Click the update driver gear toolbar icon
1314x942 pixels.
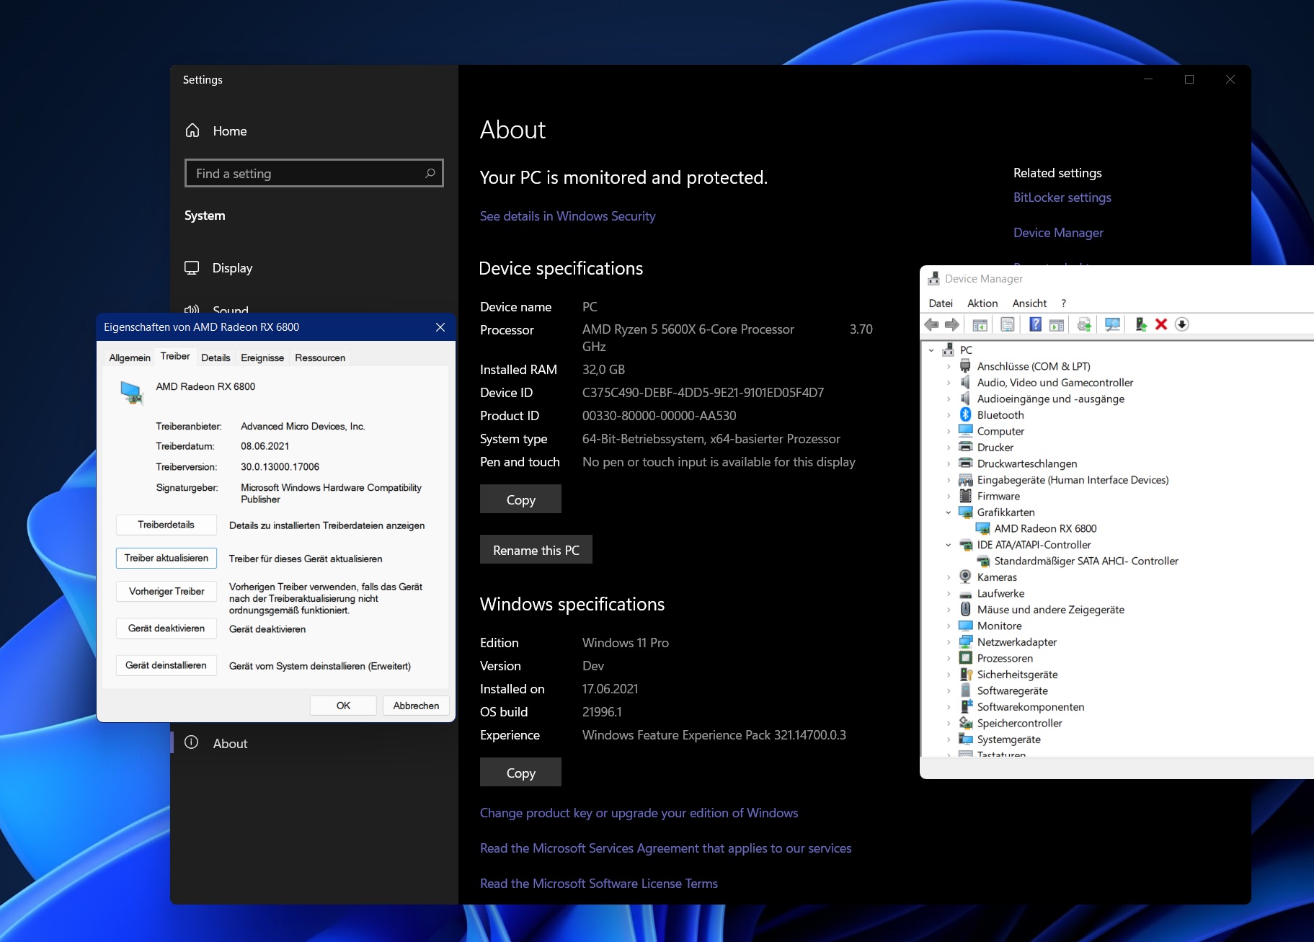[1084, 324]
